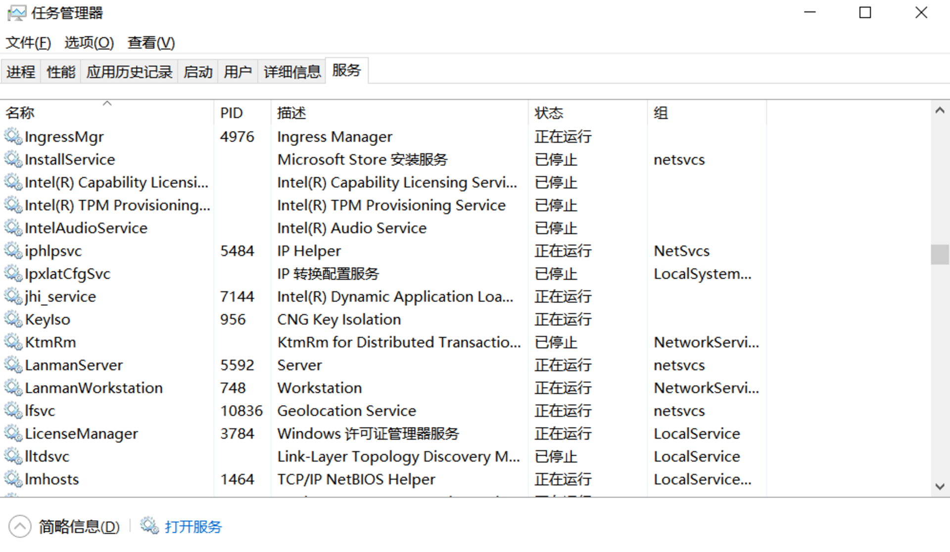This screenshot has height=552, width=950.
Task: Open the 文件(F) menu
Action: click(28, 43)
